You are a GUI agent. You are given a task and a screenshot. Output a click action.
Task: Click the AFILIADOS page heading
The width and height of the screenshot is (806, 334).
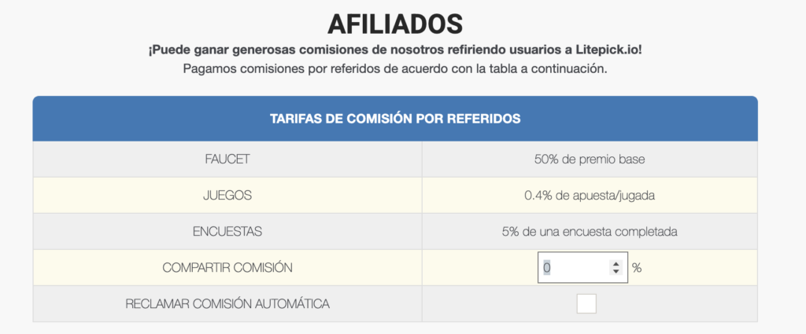pyautogui.click(x=395, y=24)
